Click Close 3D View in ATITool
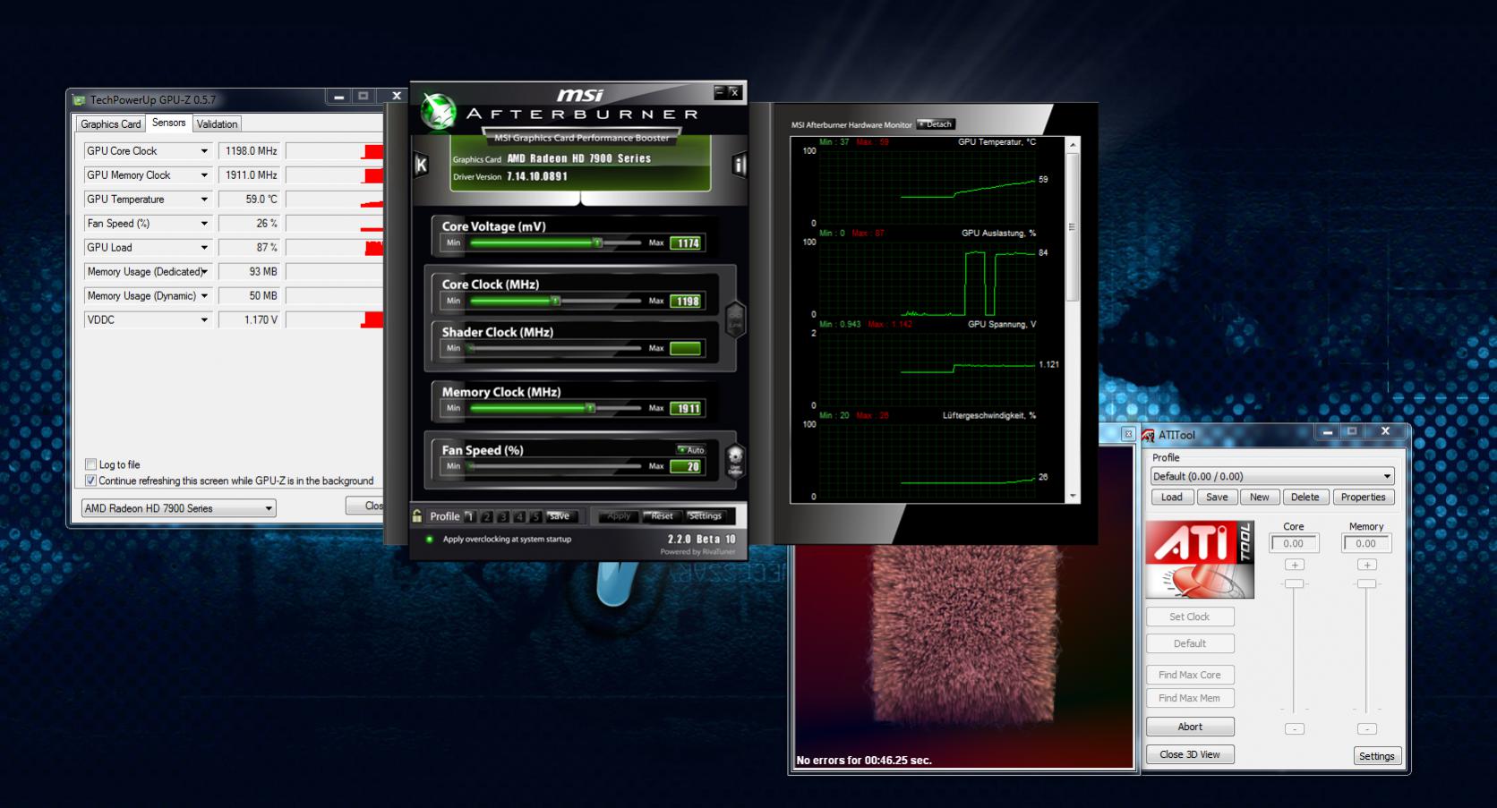1497x808 pixels. (x=1190, y=754)
